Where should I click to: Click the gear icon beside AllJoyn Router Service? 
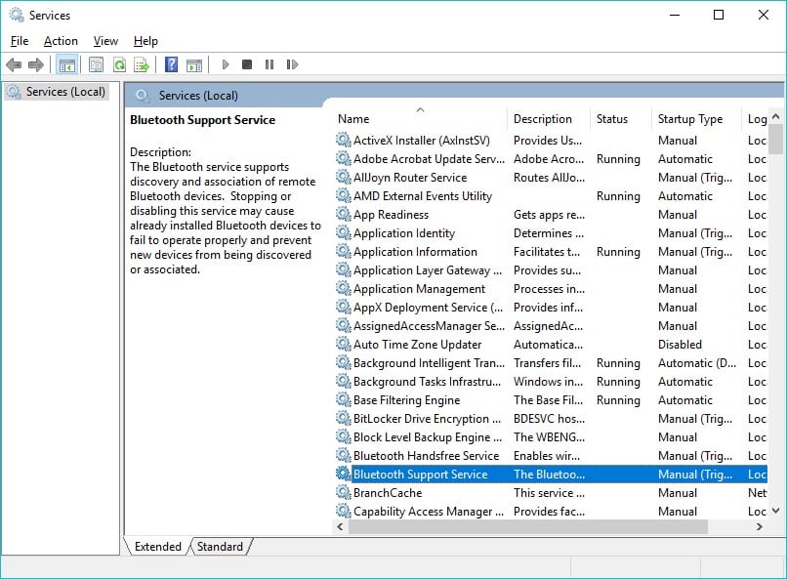pyautogui.click(x=344, y=177)
